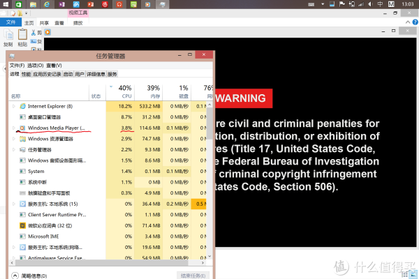Viewport: 419px width, 279px height.
Task: Open the Explorer 共享 ribbon tab
Action: coord(44,23)
